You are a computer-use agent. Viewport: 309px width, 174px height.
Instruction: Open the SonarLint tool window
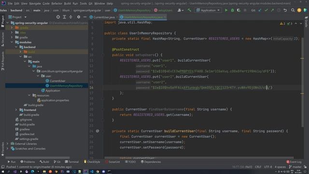[112, 162]
